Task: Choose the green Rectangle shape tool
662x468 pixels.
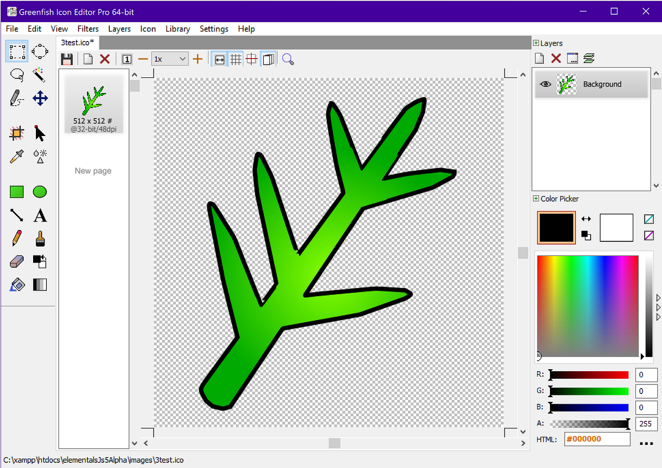Action: pos(17,192)
